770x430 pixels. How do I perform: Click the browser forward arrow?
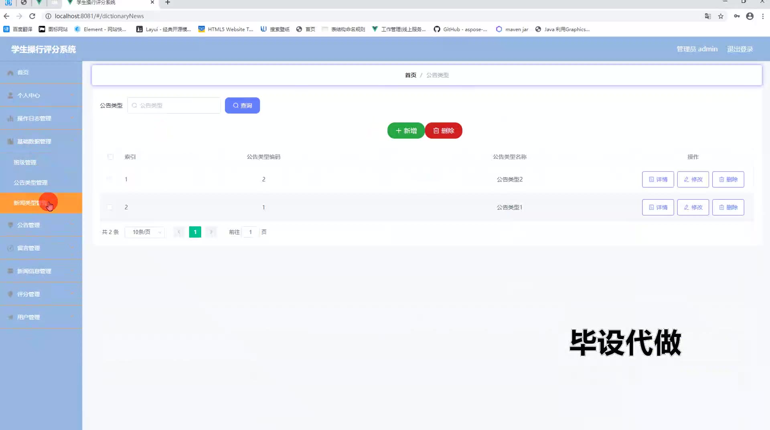tap(19, 16)
